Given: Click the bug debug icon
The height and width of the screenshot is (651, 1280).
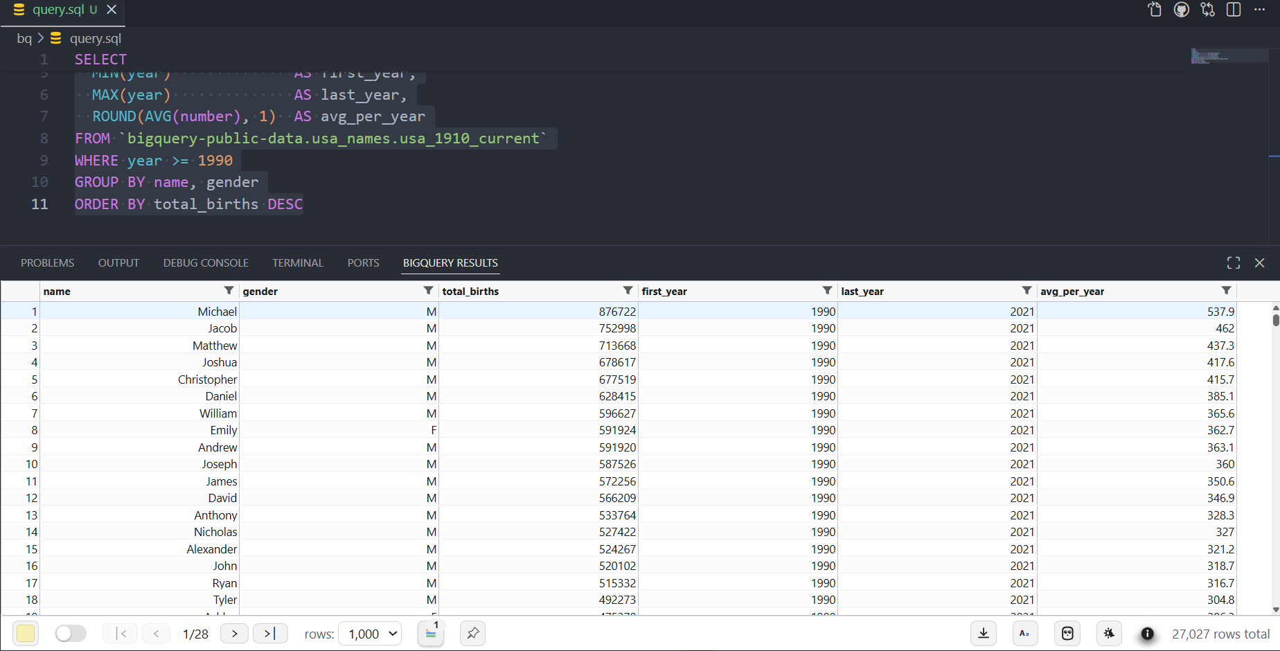Looking at the screenshot, I should tap(1109, 634).
